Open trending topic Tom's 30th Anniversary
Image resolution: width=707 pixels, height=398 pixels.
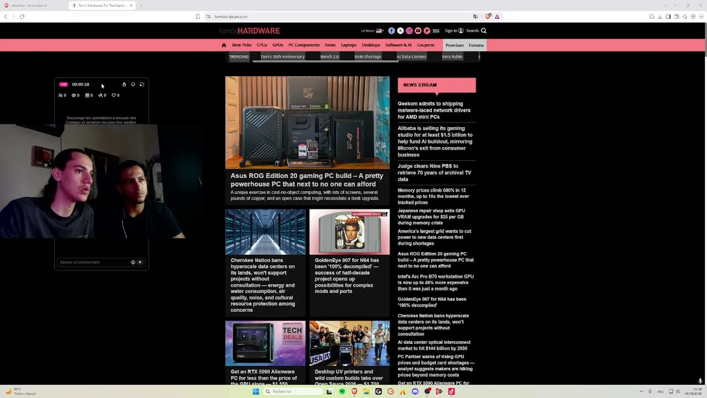[x=282, y=56]
